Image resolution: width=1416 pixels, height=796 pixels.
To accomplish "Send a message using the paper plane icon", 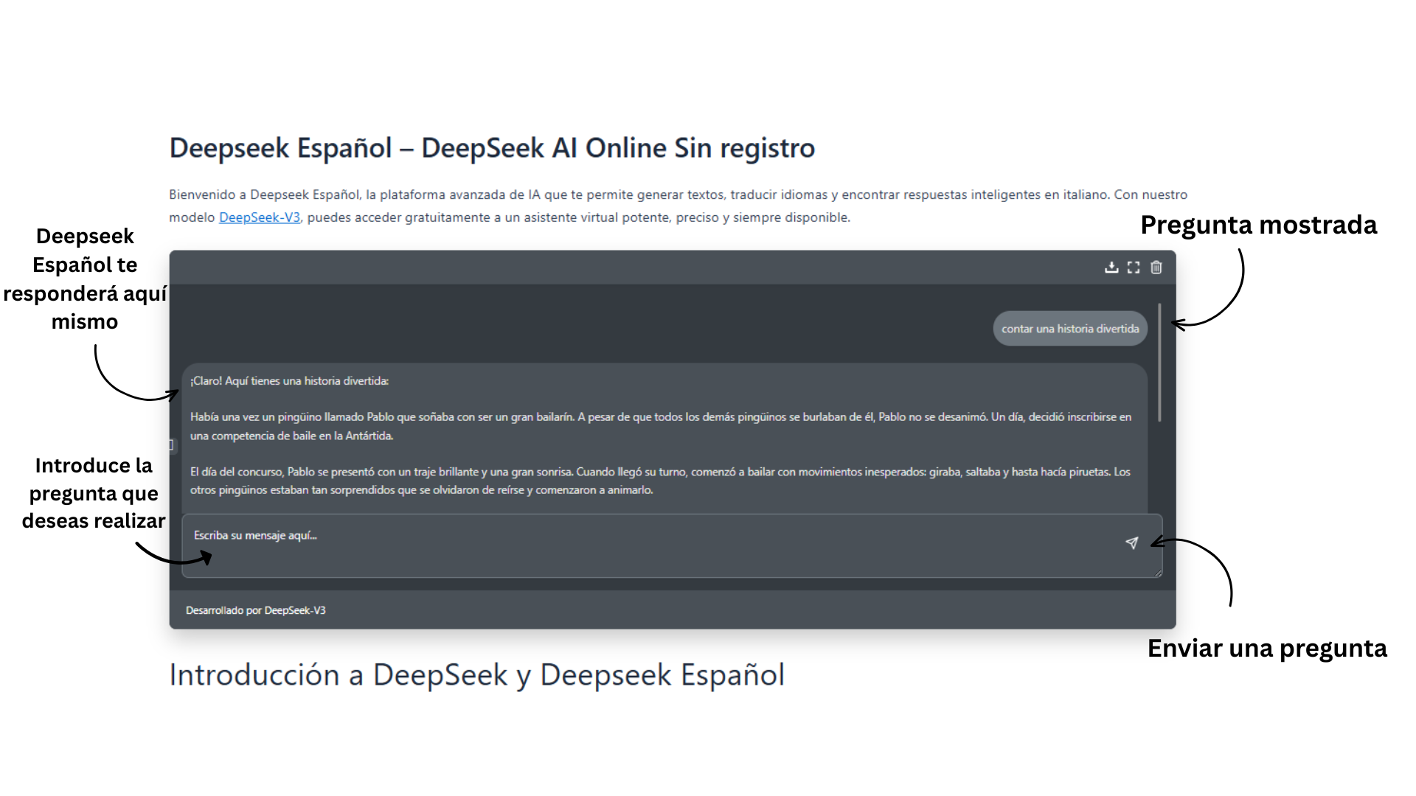I will pos(1131,543).
